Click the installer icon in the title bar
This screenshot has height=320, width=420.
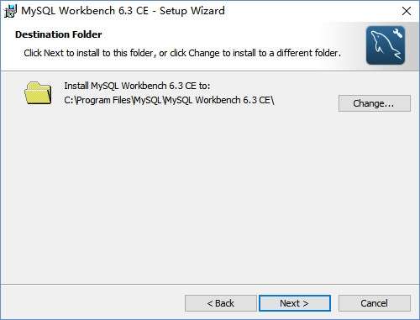[x=10, y=11]
